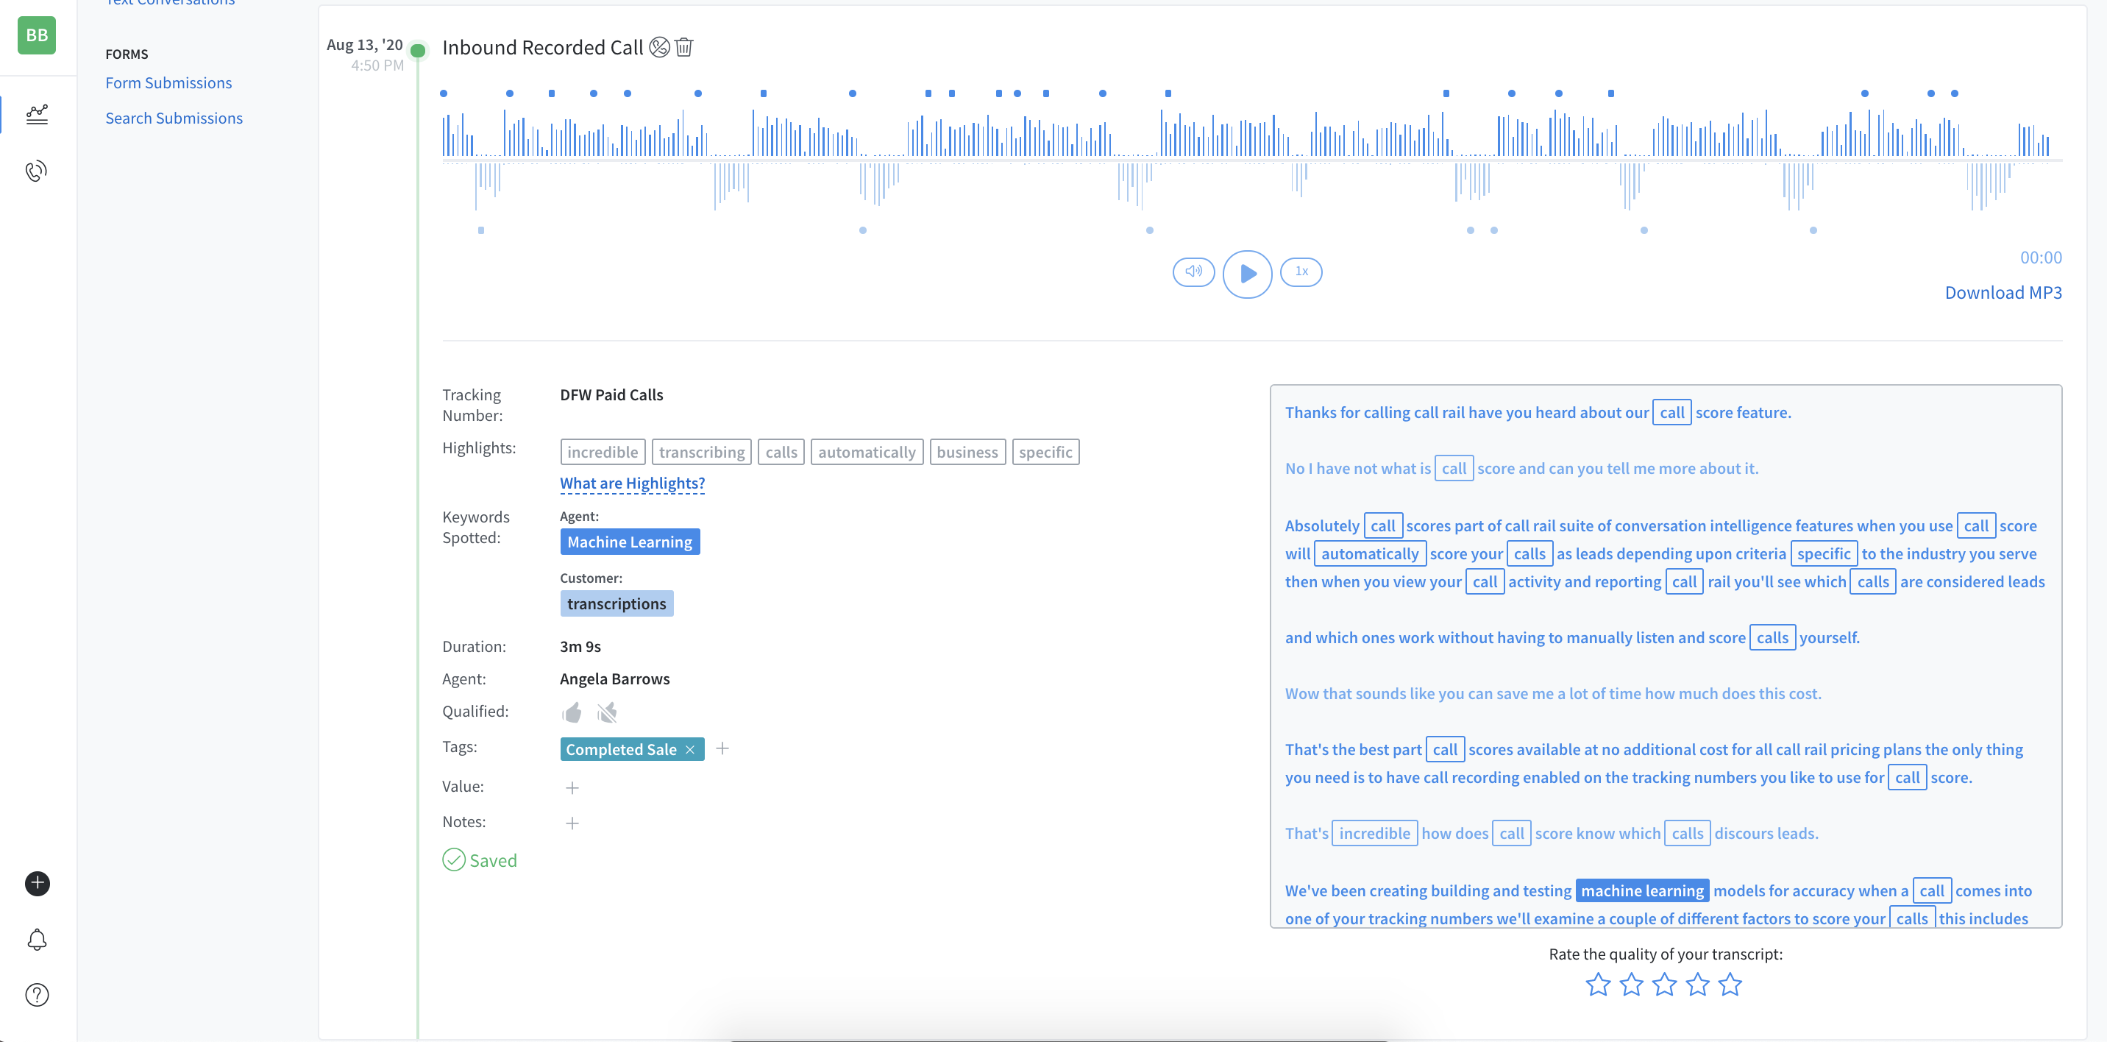The height and width of the screenshot is (1042, 2107).
Task: Remove the Completed Sale tag
Action: pos(689,749)
